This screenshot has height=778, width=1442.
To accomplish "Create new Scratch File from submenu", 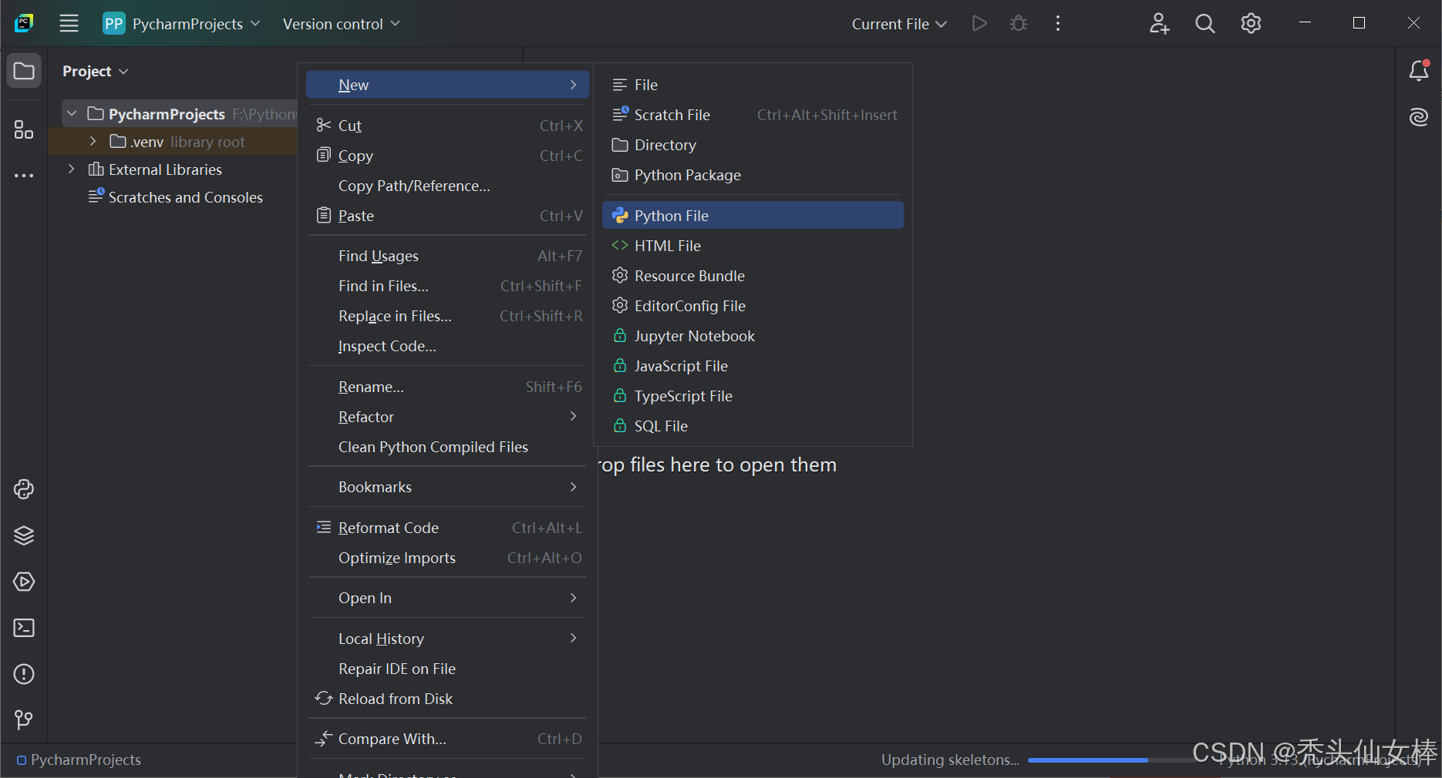I will click(753, 115).
